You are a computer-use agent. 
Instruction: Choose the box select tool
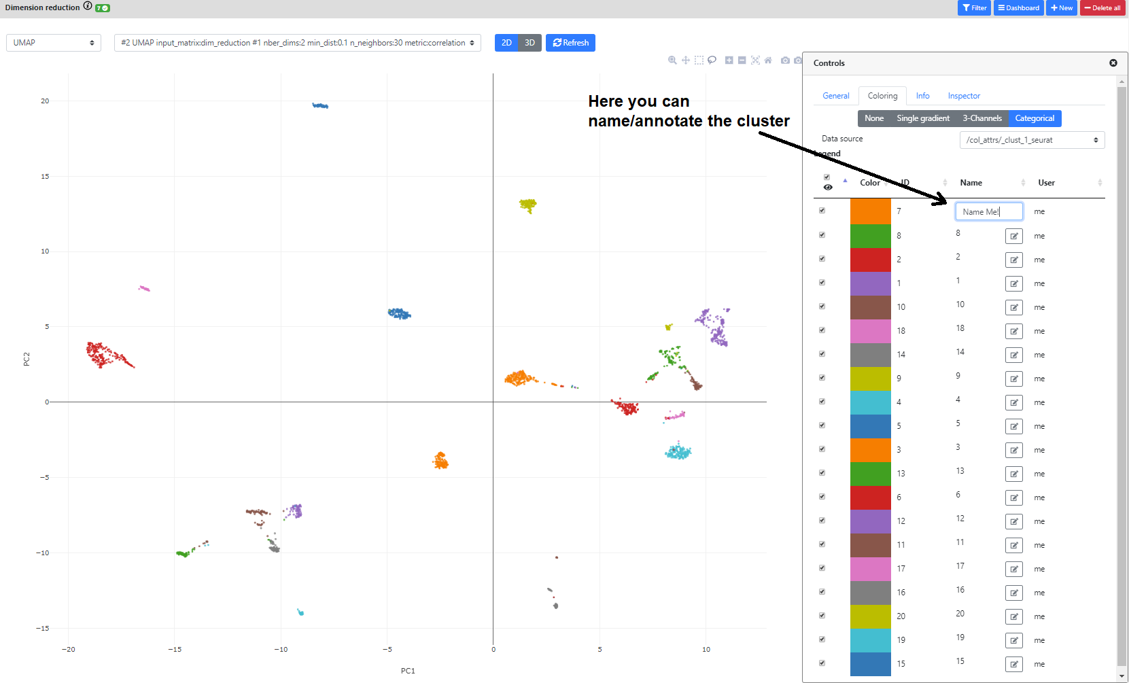[x=699, y=60]
